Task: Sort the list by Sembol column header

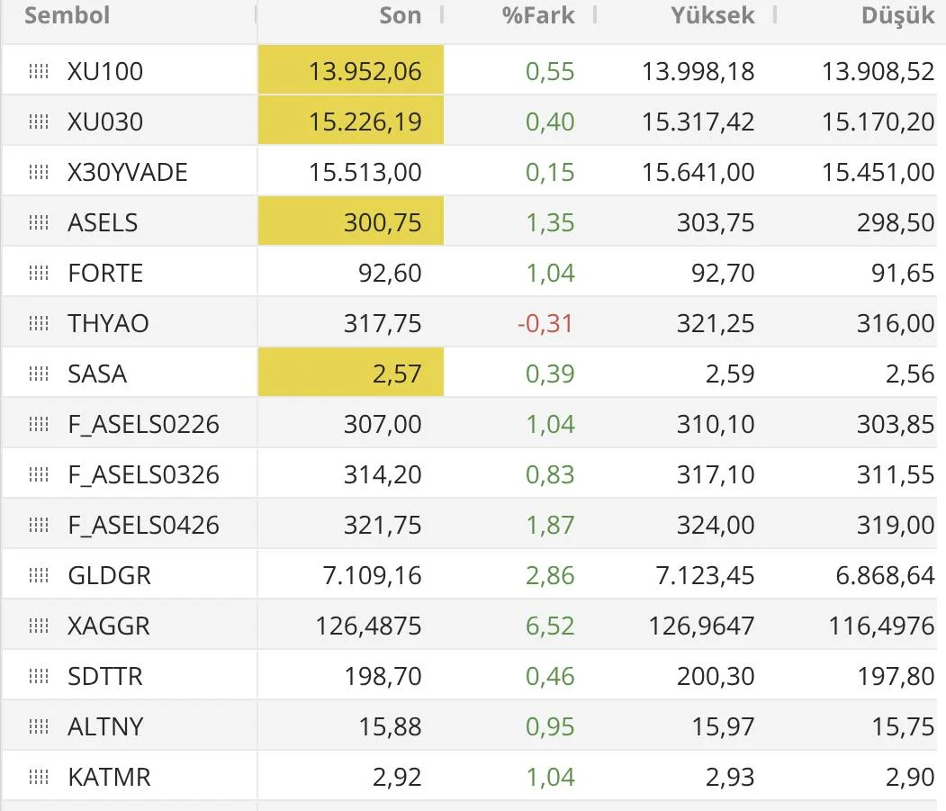Action: [68, 15]
